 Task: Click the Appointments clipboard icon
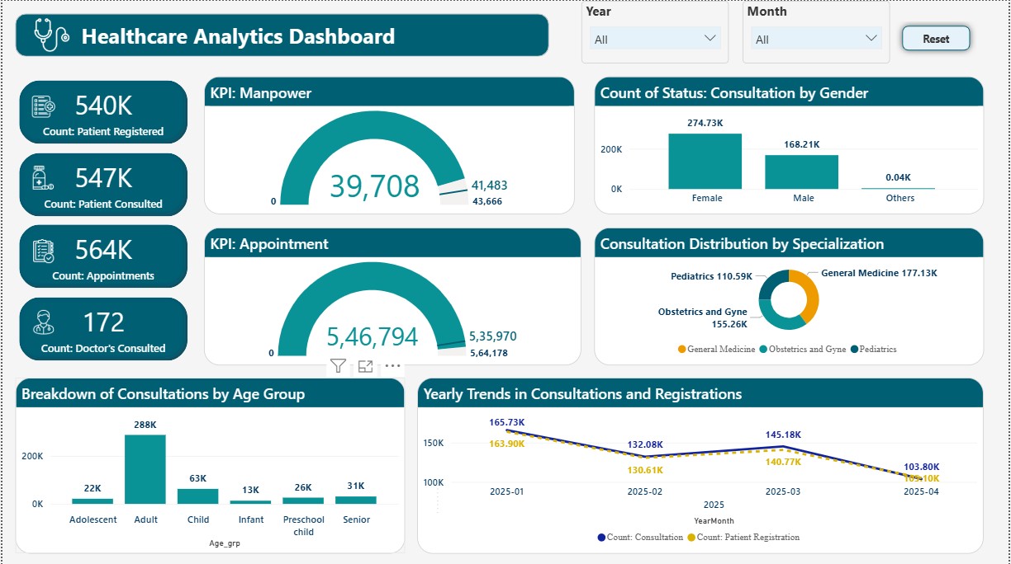coord(43,251)
